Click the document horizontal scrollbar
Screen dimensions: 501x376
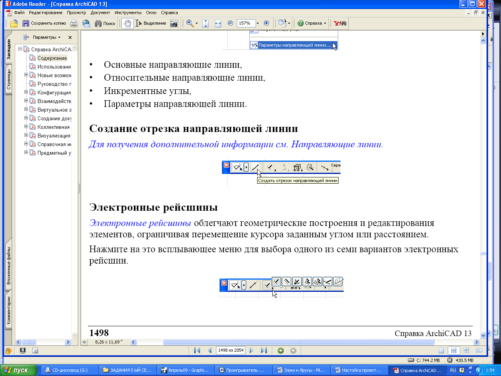click(298, 342)
